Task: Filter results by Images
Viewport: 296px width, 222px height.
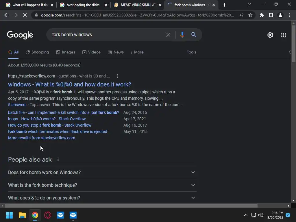Action: tap(66, 52)
